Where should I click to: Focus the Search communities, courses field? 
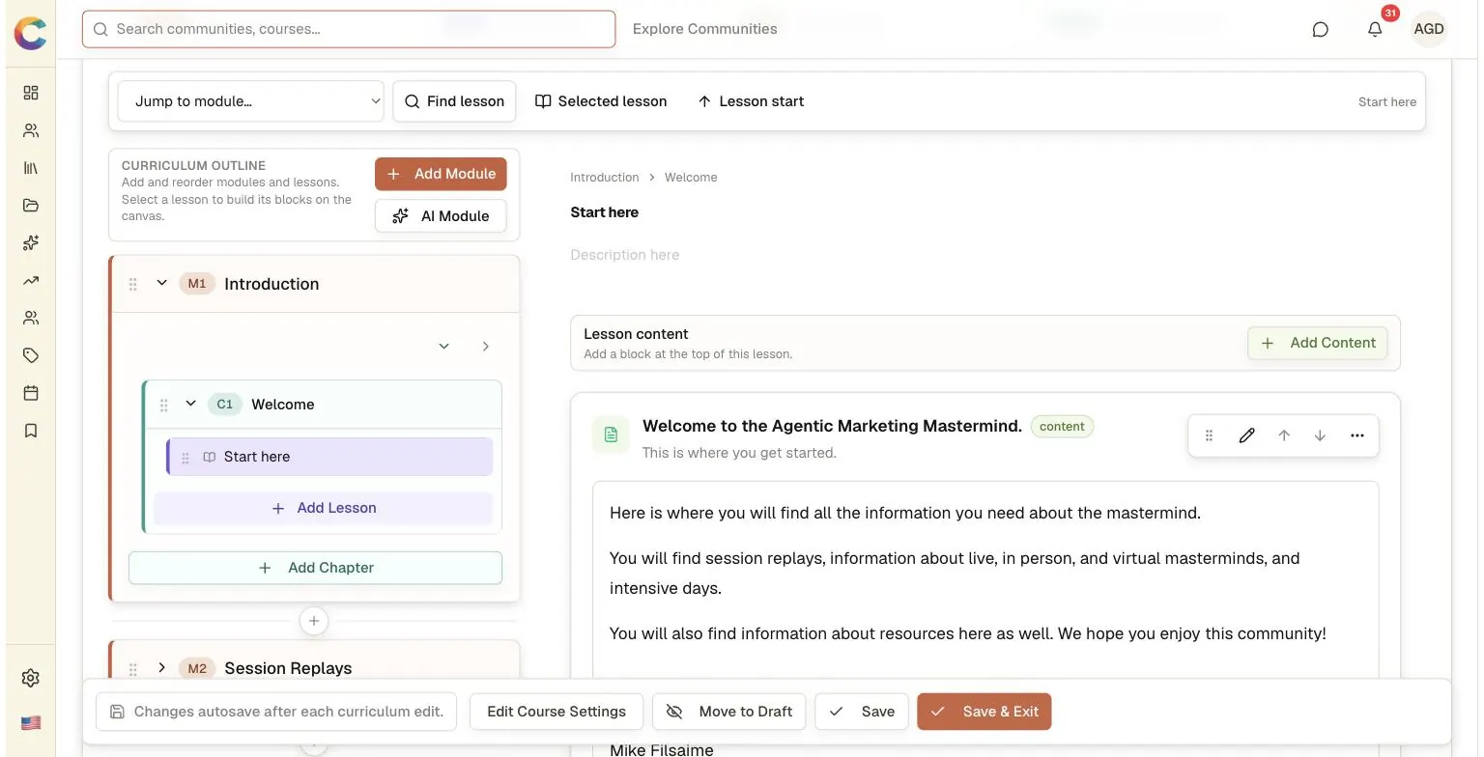(349, 29)
